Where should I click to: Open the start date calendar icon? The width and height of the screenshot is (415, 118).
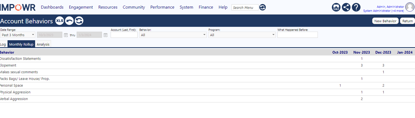point(66,35)
